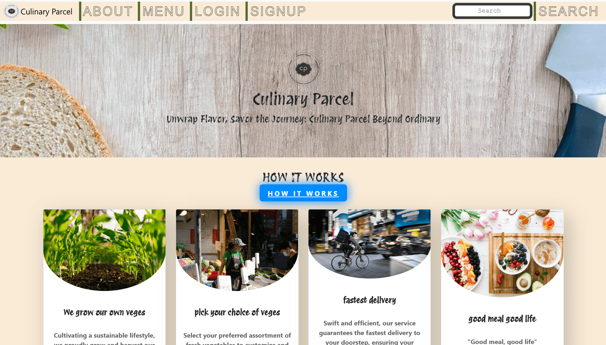Click the 'We grow our own veges' heading
The height and width of the screenshot is (345, 606).
point(104,312)
